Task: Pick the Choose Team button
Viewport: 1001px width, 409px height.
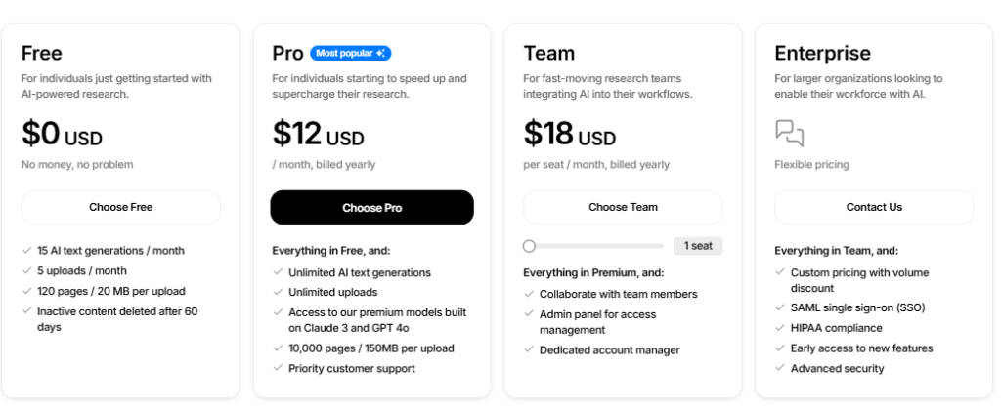Action: pyautogui.click(x=623, y=207)
